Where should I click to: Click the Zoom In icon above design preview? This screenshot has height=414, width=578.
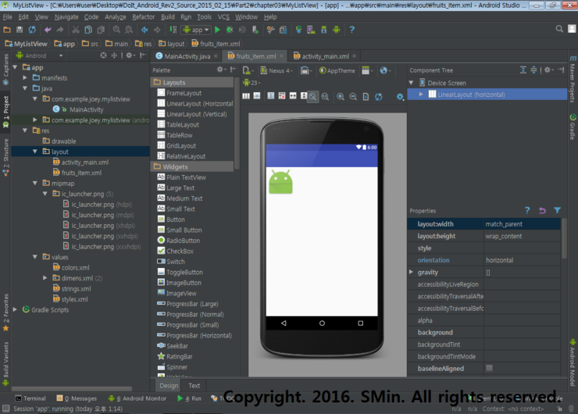[x=341, y=97]
